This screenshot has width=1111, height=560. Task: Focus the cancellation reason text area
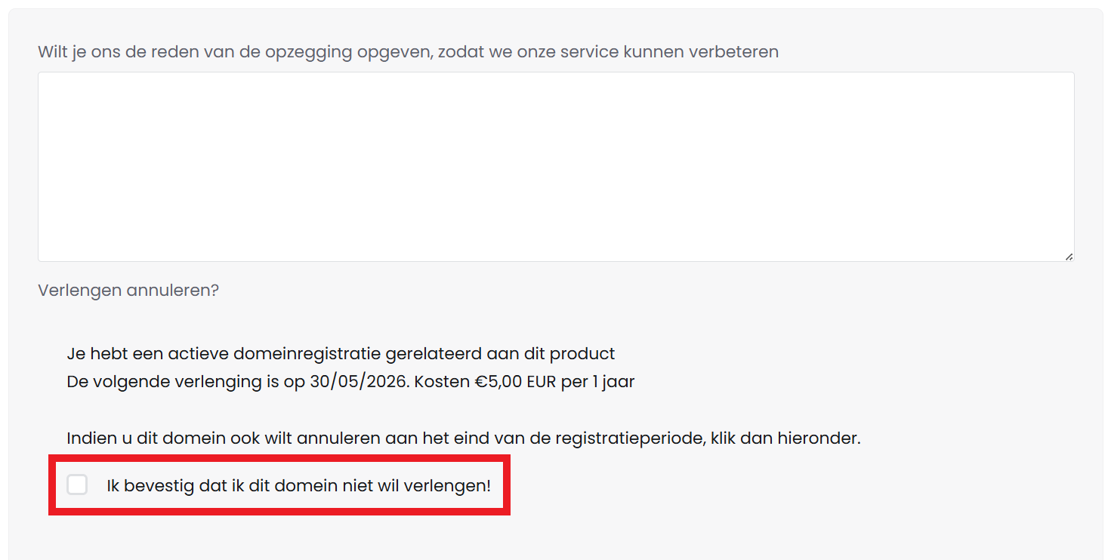(x=555, y=166)
